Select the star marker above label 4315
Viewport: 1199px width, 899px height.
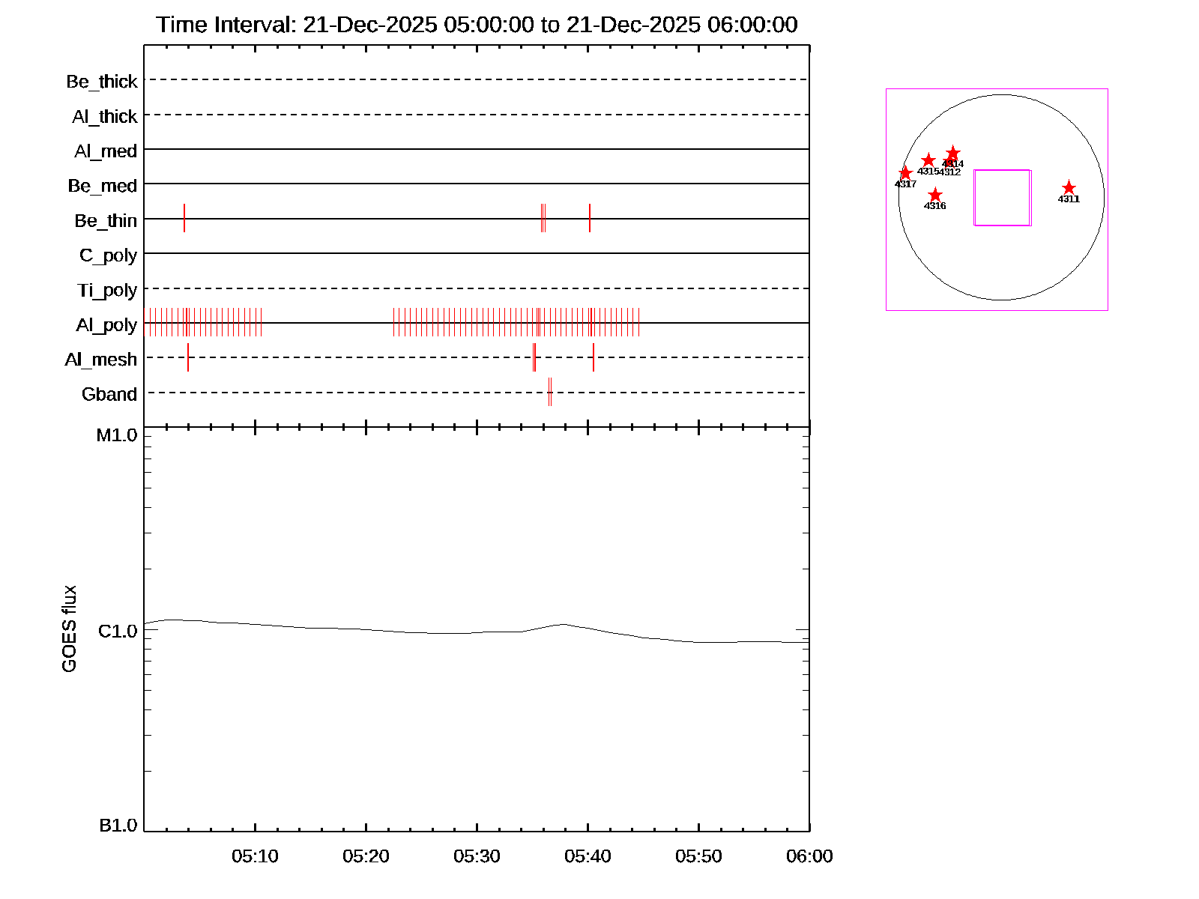click(928, 160)
